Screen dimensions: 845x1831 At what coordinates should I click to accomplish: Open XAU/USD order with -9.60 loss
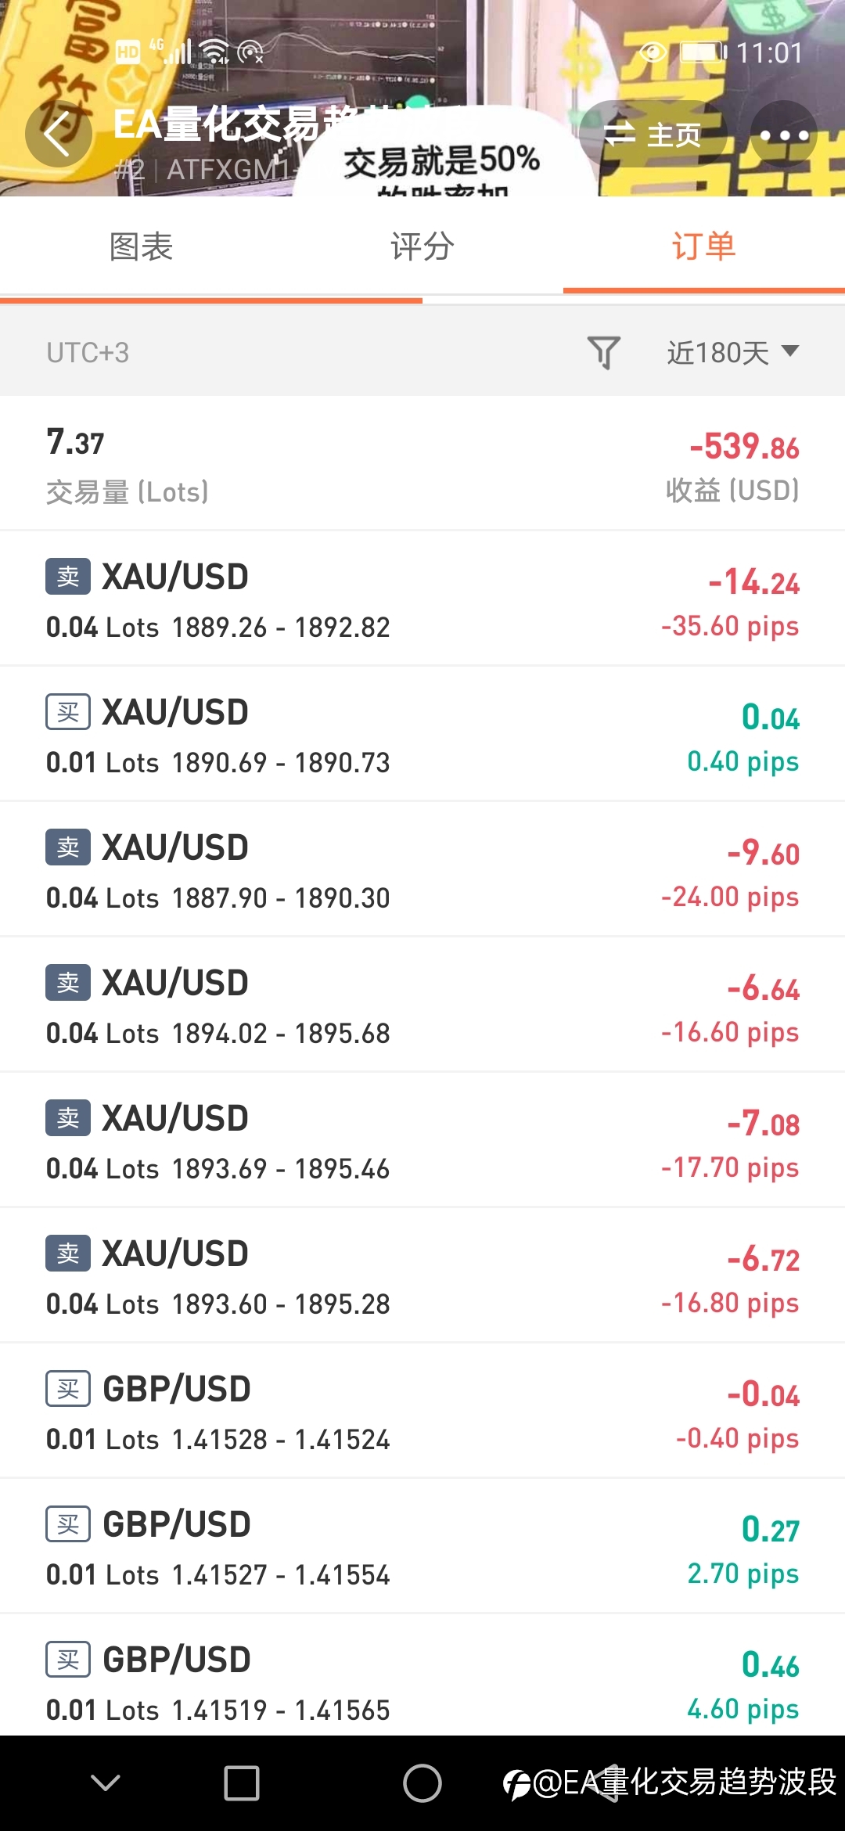click(x=422, y=870)
